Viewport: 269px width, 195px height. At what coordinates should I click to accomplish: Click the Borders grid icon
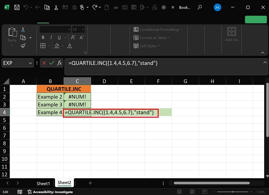click(43, 46)
